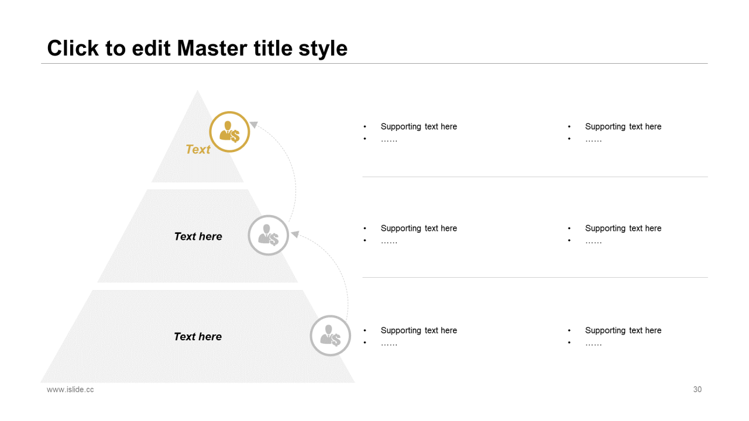Click middle-row left 'Supporting text here' bullet
This screenshot has height=421, width=749.
point(418,228)
